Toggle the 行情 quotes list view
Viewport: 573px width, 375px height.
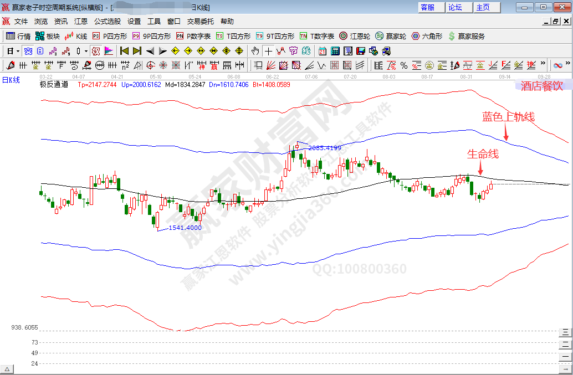[x=18, y=36]
